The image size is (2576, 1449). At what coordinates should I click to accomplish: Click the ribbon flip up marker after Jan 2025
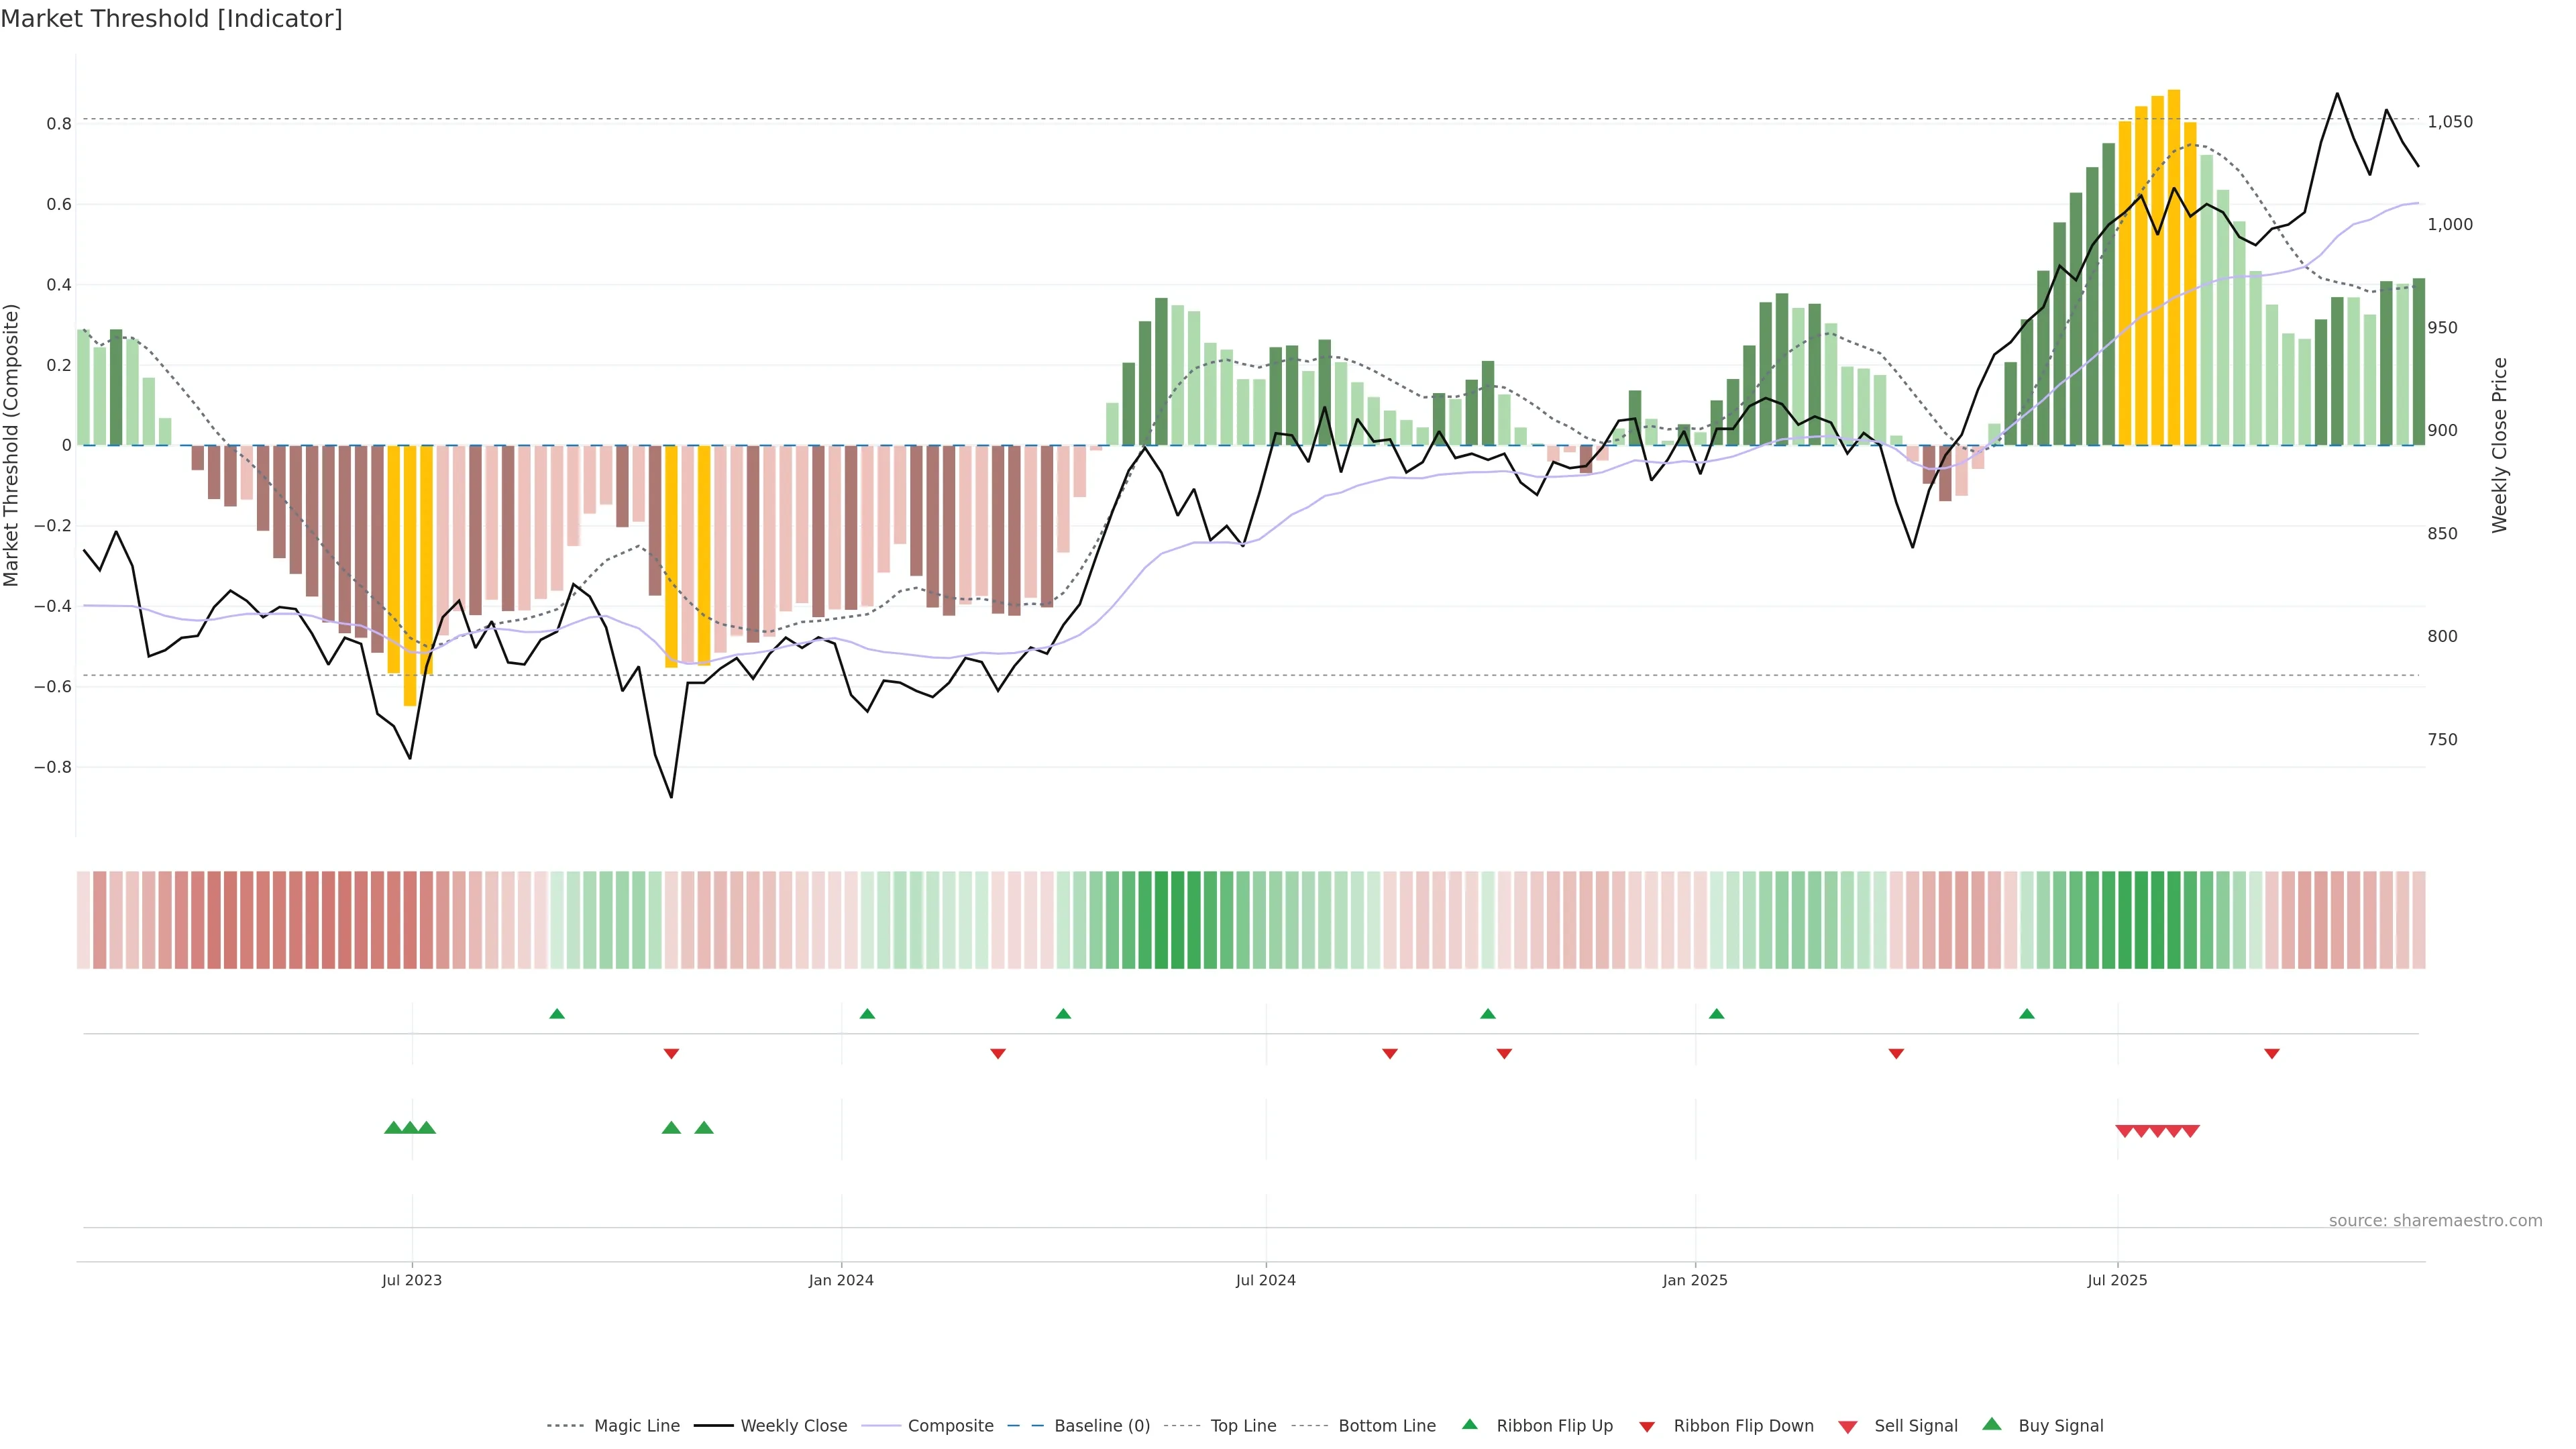(x=1717, y=1014)
